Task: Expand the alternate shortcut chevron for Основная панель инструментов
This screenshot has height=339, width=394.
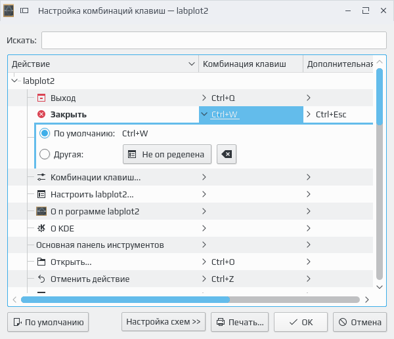Action: pyautogui.click(x=309, y=245)
